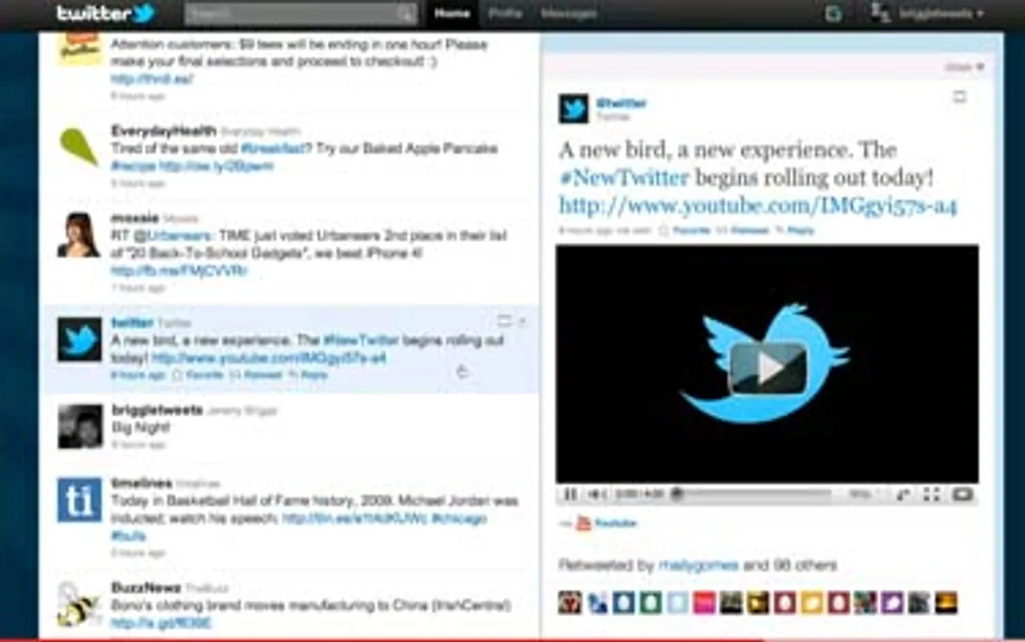Open the fb.me link in mossie tweet
This screenshot has height=642, width=1025.
click(179, 271)
